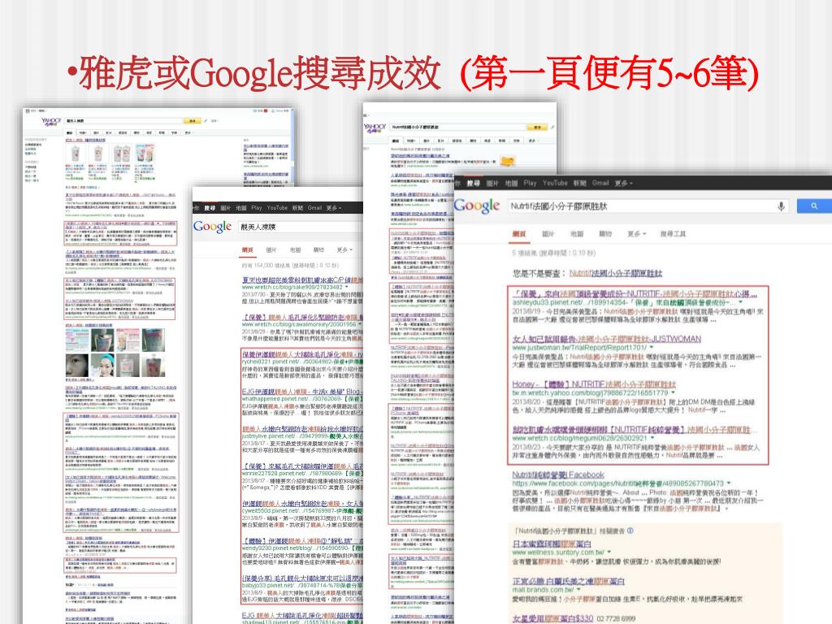Open arrow menu beside ashleydu33.pixnet.net URL

pos(741,302)
